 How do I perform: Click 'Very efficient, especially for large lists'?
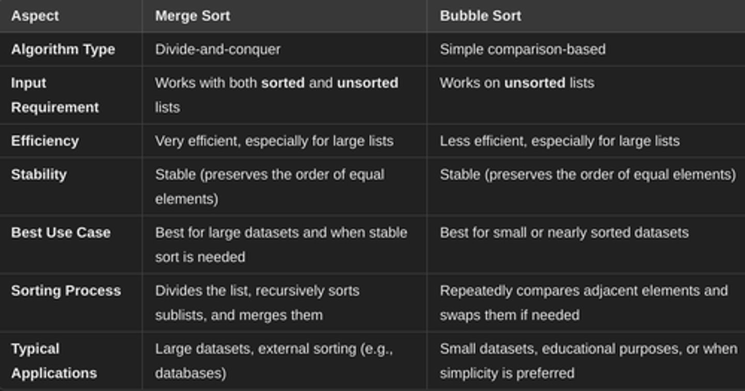coord(274,141)
